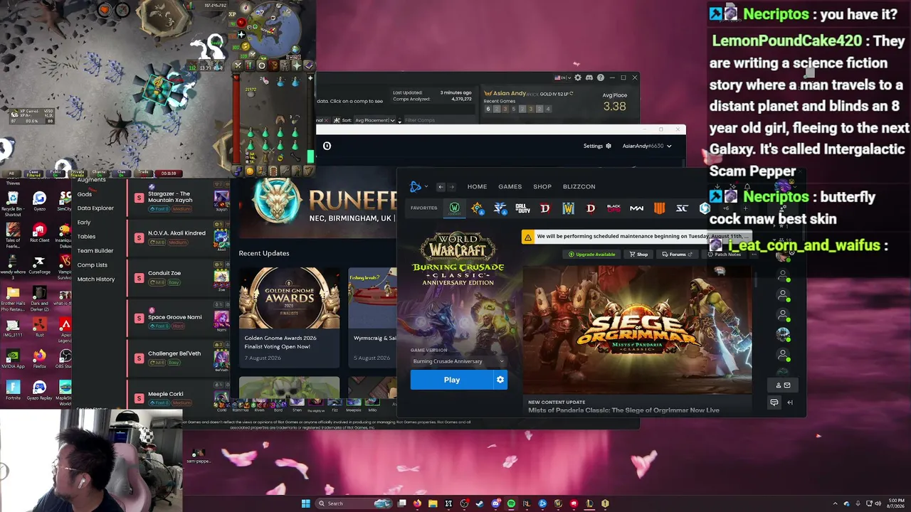This screenshot has width=911, height=512.
Task: Click the Upgrade Available button
Action: pos(591,255)
